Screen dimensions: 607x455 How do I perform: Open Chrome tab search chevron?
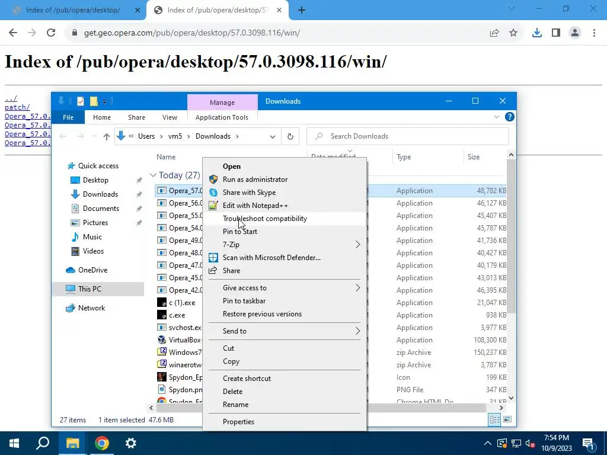pos(512,8)
